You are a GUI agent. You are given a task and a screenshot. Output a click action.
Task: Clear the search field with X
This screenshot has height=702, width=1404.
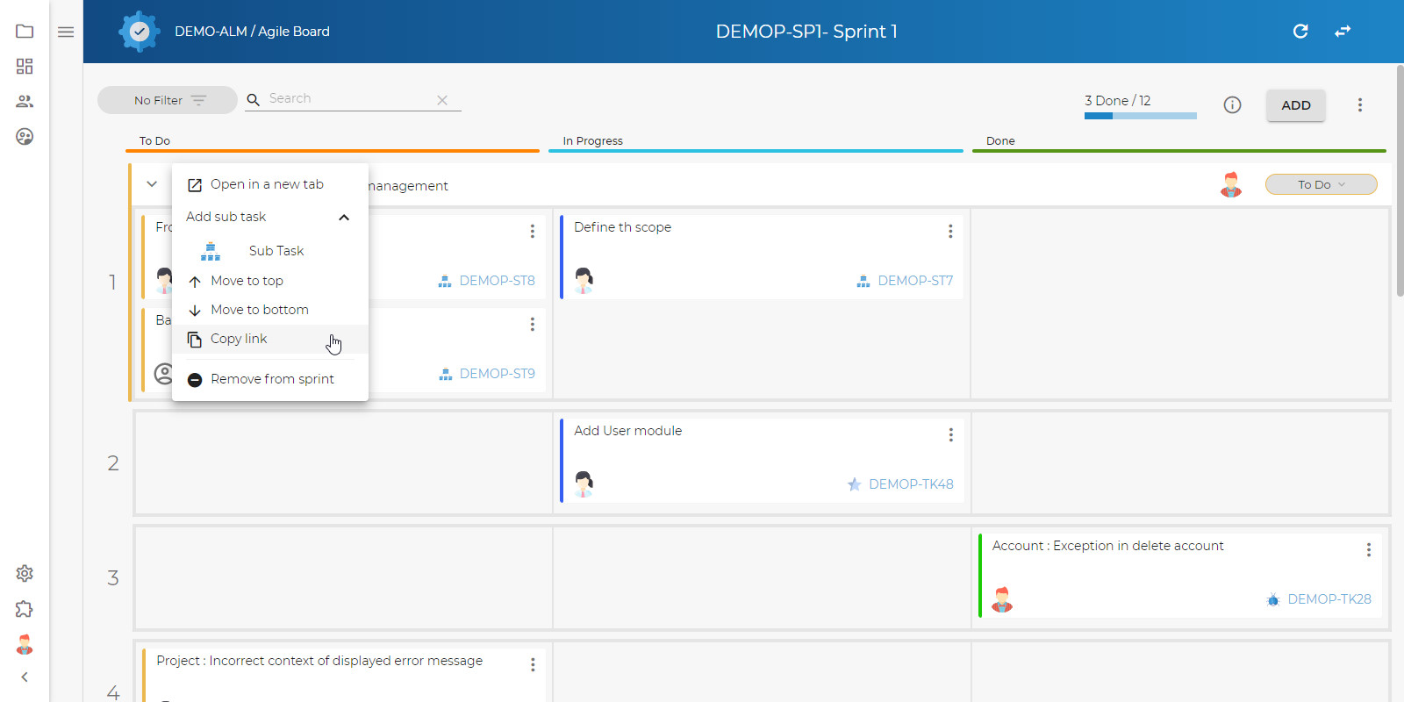(x=442, y=100)
